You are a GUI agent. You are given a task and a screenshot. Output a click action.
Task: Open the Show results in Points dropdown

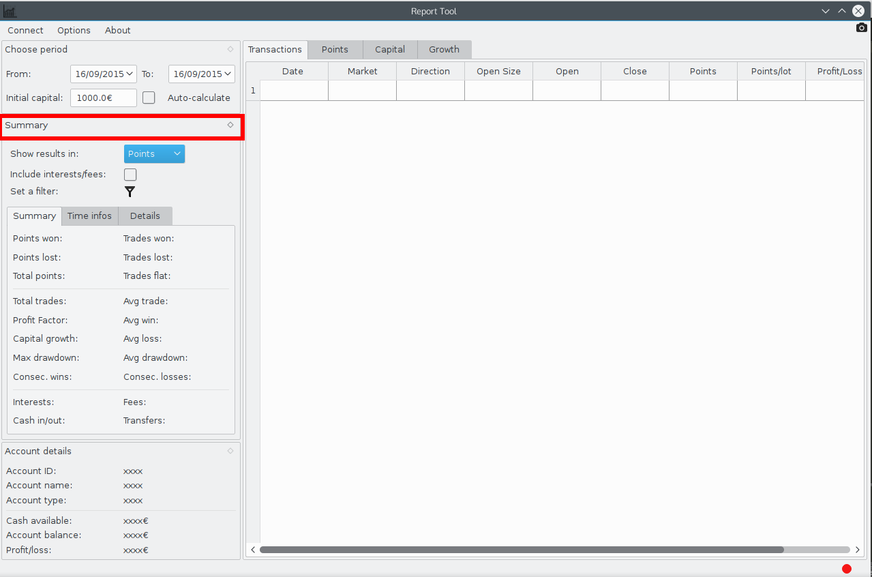click(154, 154)
